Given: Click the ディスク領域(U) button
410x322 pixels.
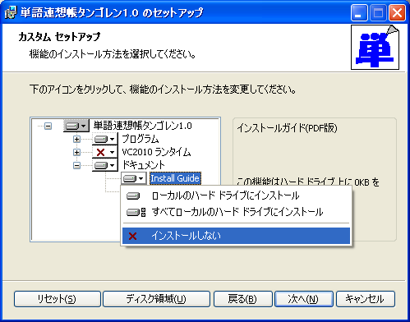Looking at the screenshot, I should 156,299.
